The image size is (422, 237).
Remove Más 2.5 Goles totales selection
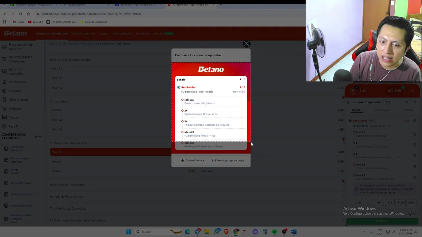pos(415,134)
